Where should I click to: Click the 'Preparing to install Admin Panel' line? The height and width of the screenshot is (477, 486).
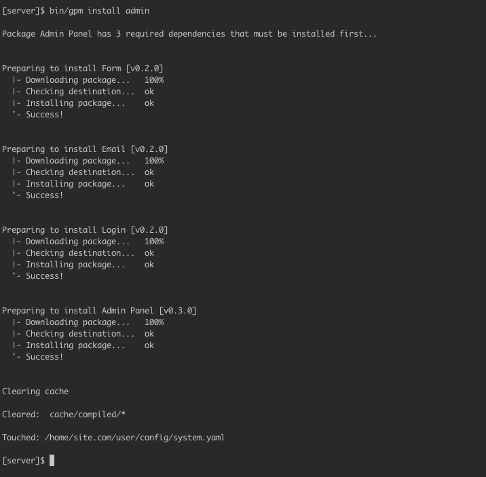pyautogui.click(x=99, y=310)
